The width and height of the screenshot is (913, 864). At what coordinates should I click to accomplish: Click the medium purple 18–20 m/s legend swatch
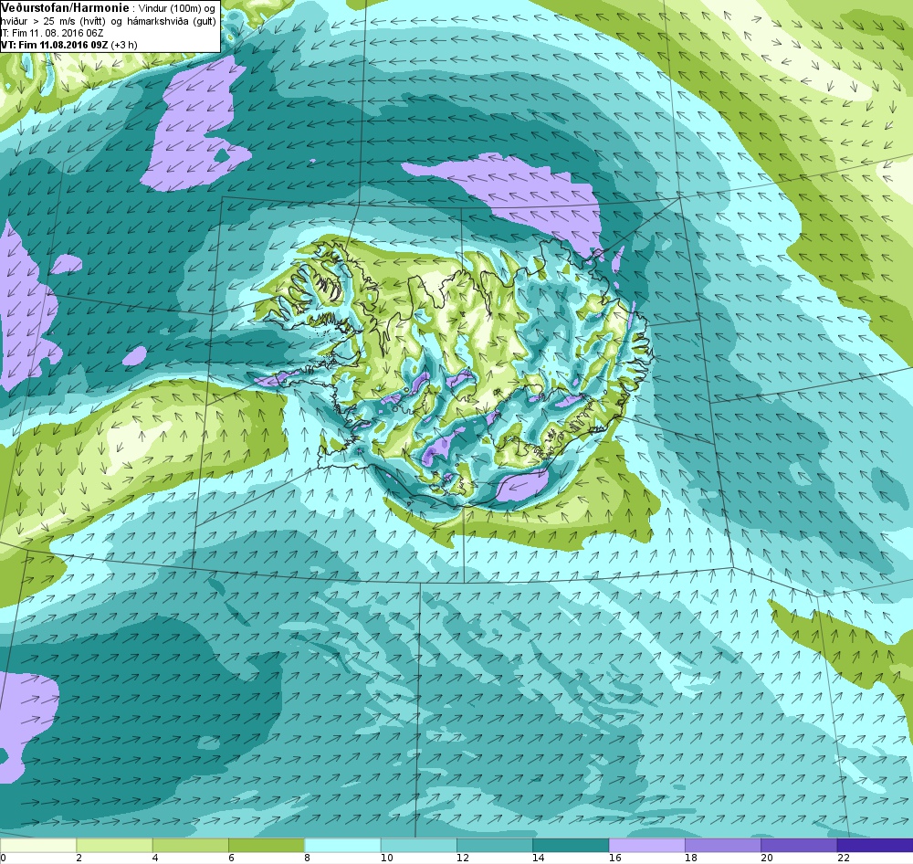coord(722,845)
